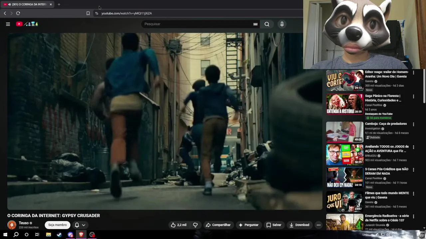This screenshot has height=239, width=426.
Task: Focus the Pesquisar search field
Action: (197, 24)
